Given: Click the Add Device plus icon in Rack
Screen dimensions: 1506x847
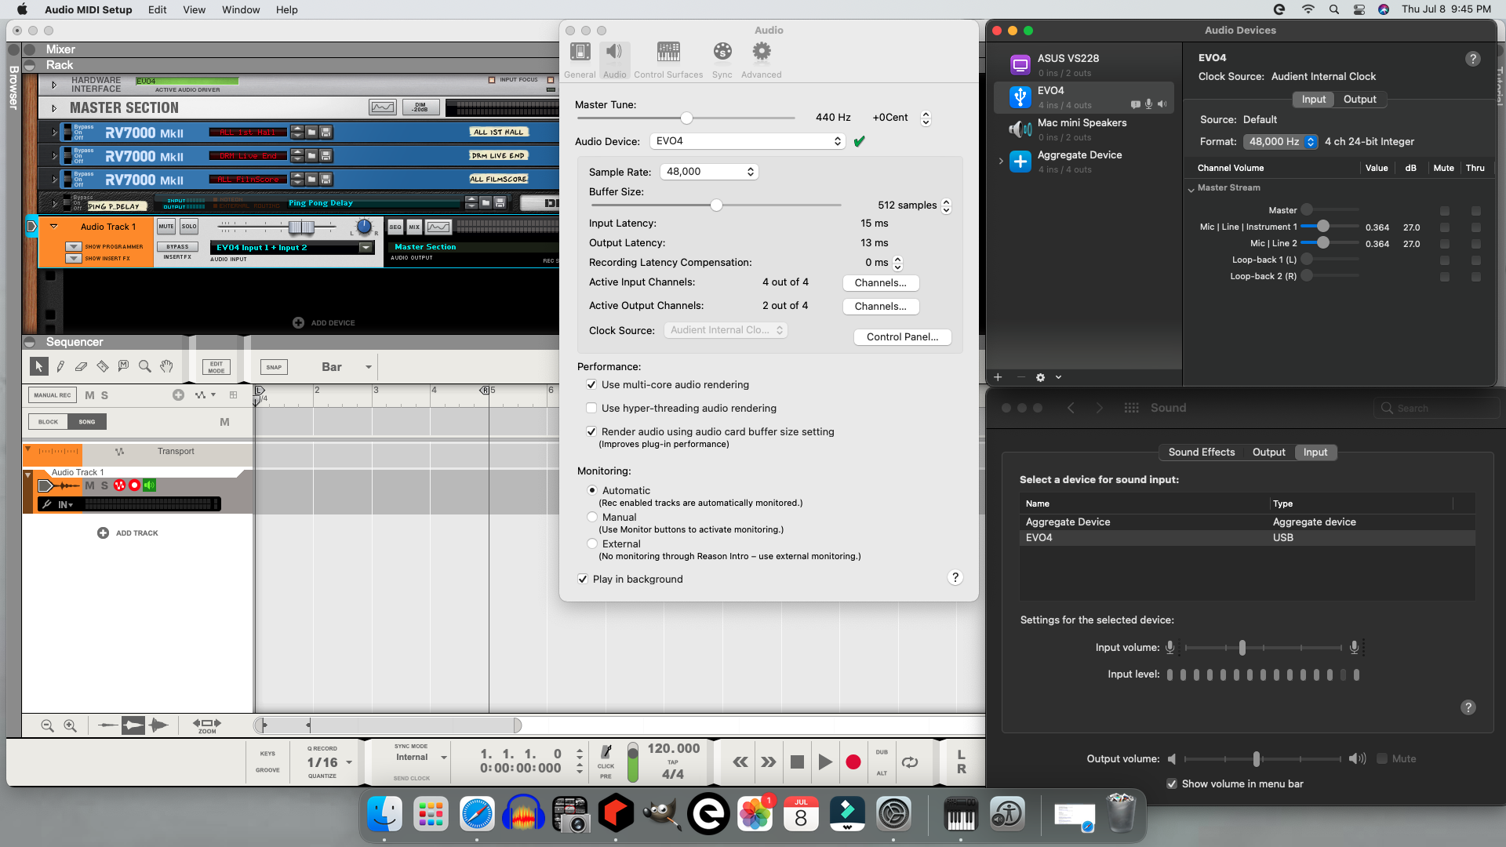Looking at the screenshot, I should (x=298, y=323).
